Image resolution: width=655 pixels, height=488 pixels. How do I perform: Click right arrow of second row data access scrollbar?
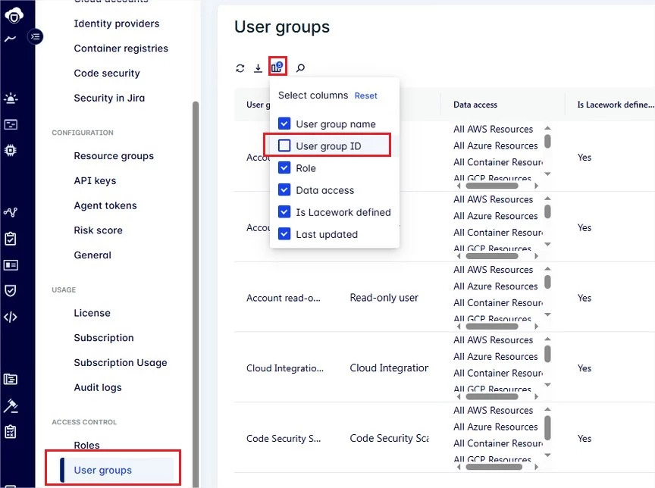point(537,256)
